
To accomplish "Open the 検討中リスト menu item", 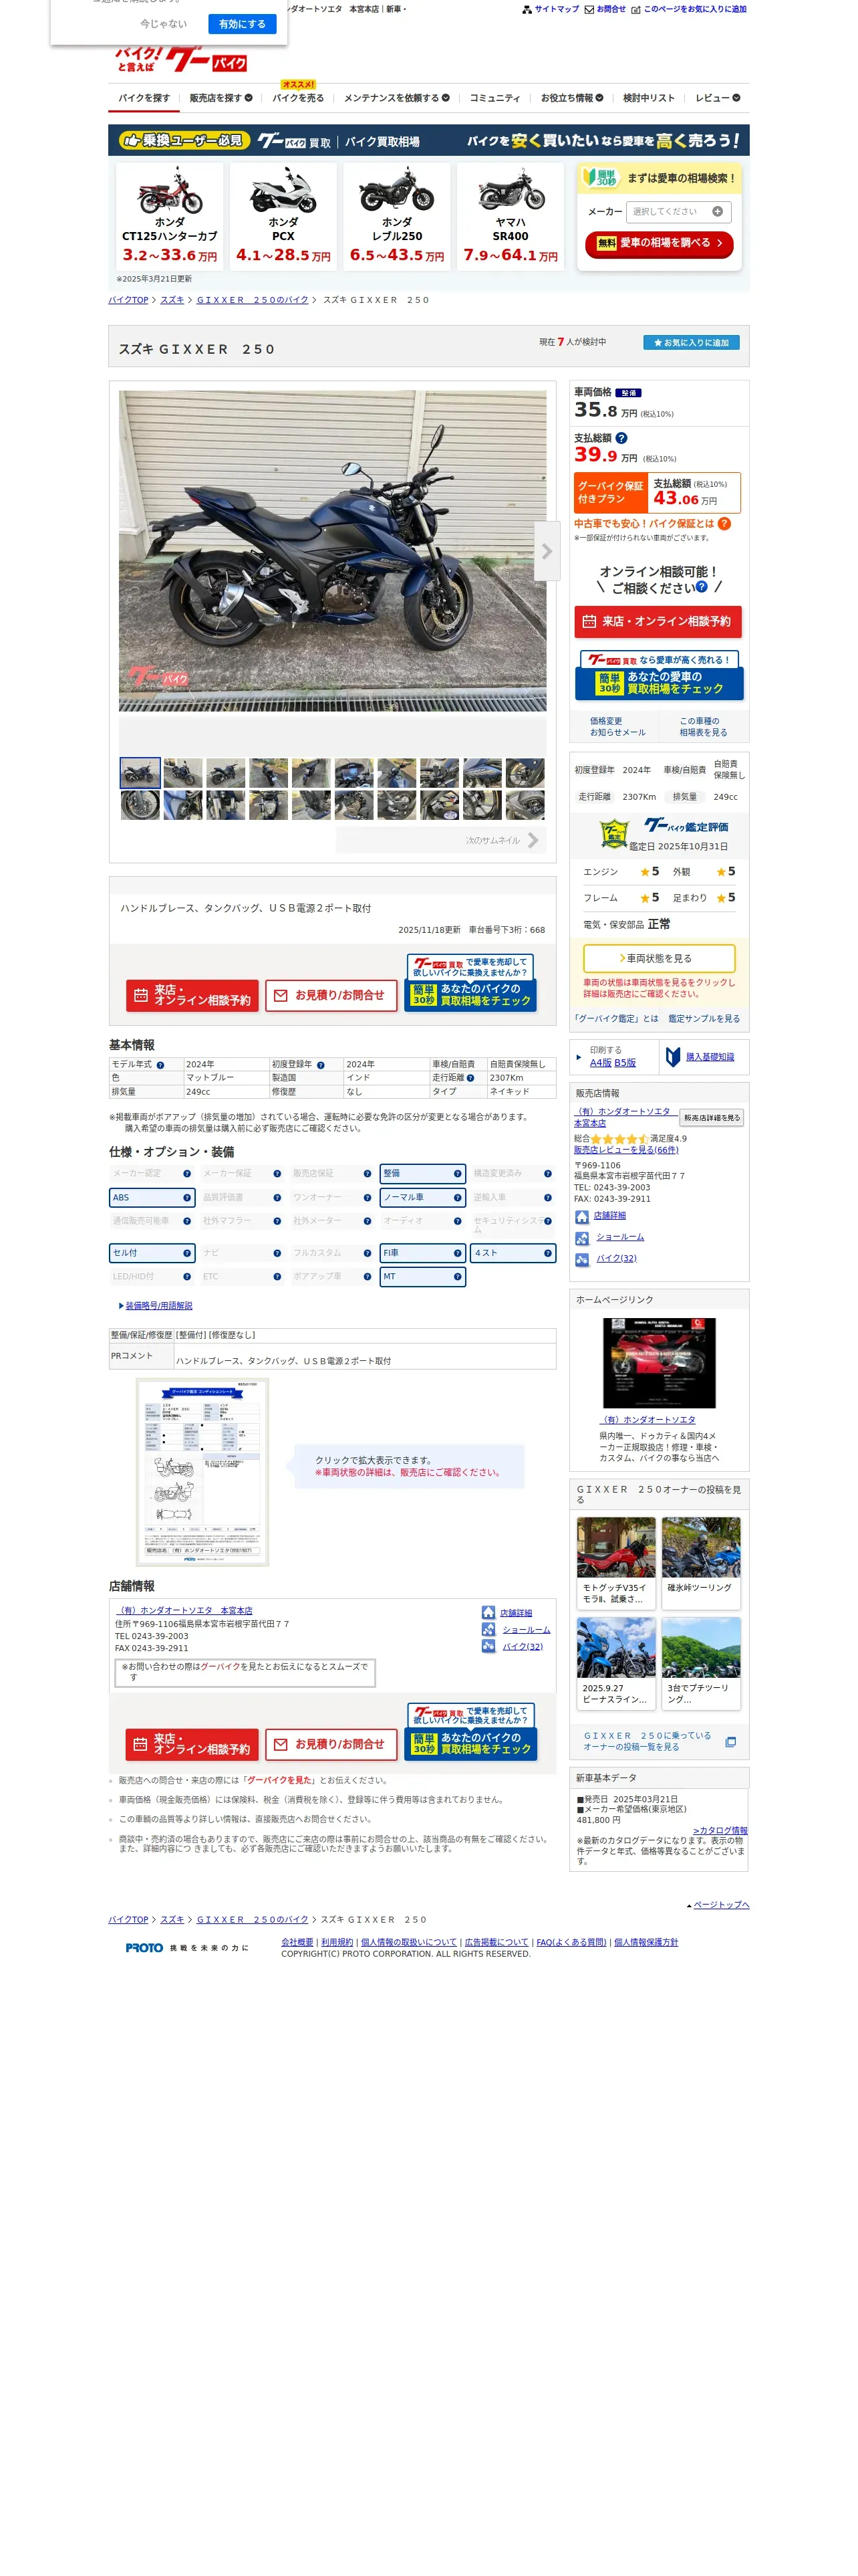I will pos(648,98).
